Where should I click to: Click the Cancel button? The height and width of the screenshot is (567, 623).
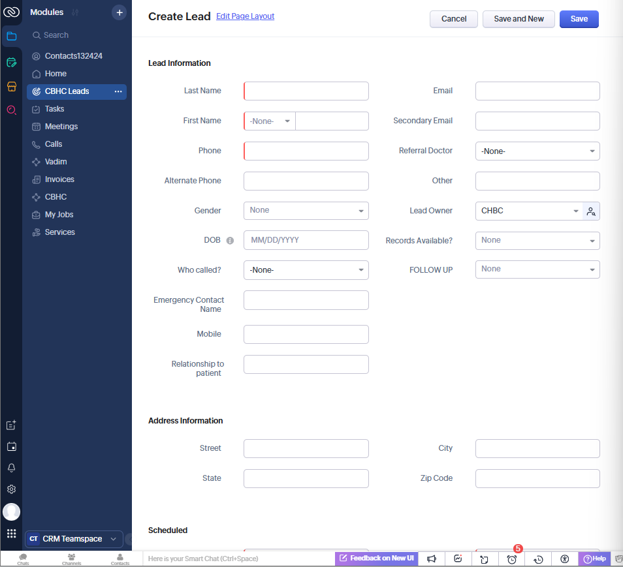454,19
